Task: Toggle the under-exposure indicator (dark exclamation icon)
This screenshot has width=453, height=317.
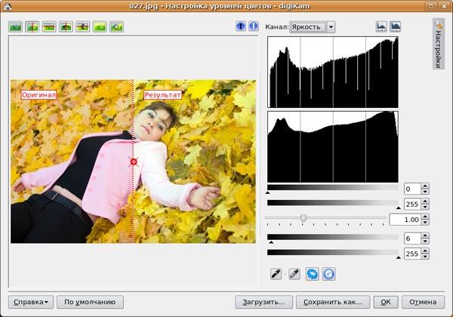Action: 241,26
